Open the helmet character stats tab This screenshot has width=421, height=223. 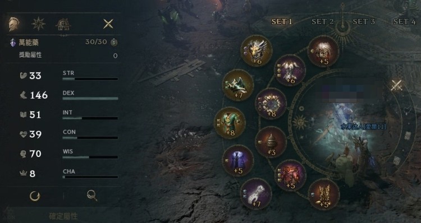pyautogui.click(x=13, y=24)
